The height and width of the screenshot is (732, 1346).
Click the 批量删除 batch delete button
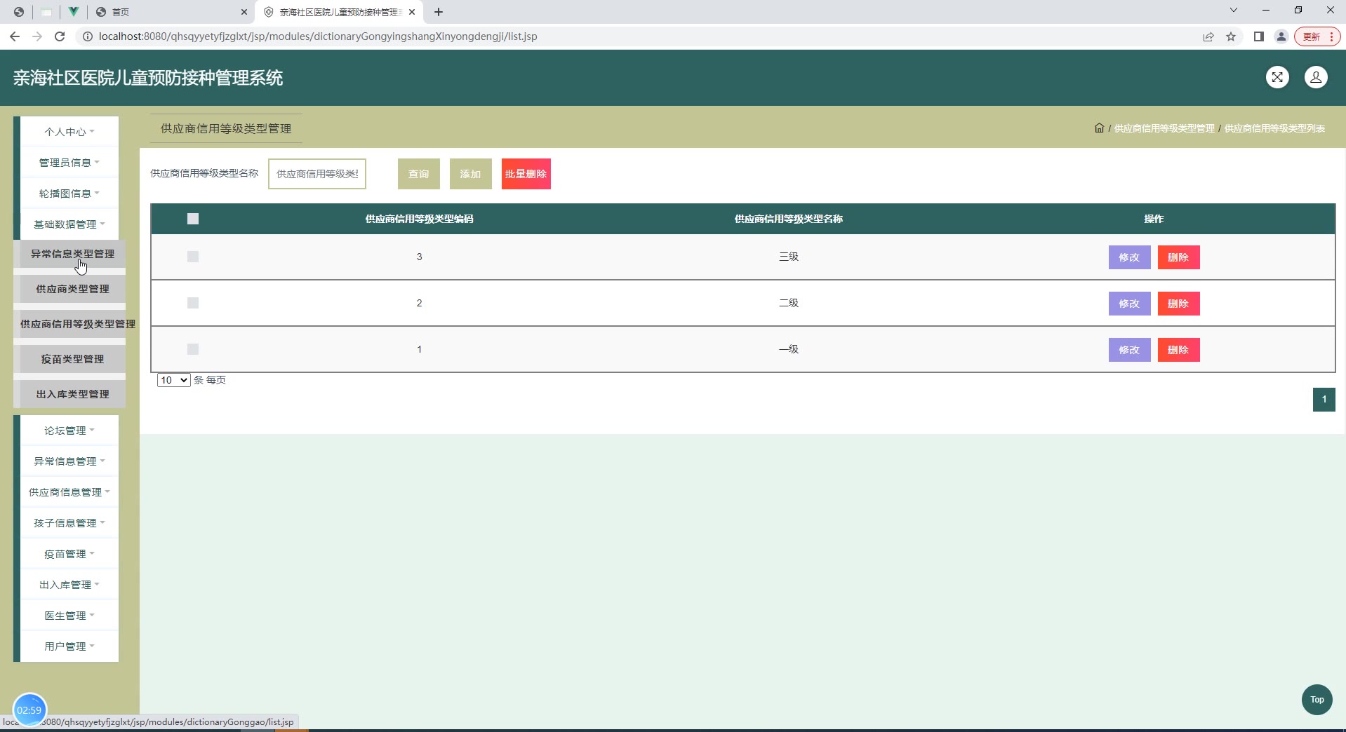coord(526,174)
